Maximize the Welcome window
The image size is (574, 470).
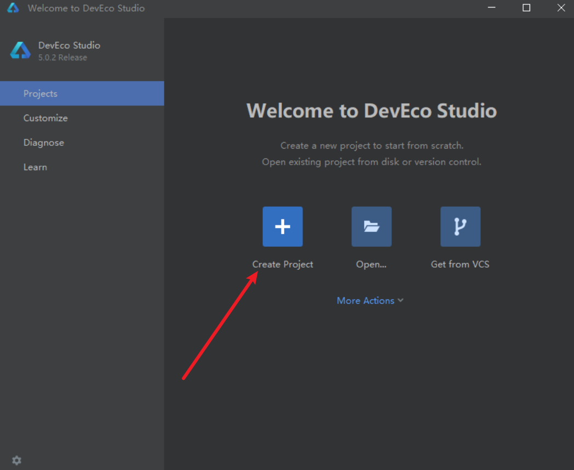click(526, 8)
